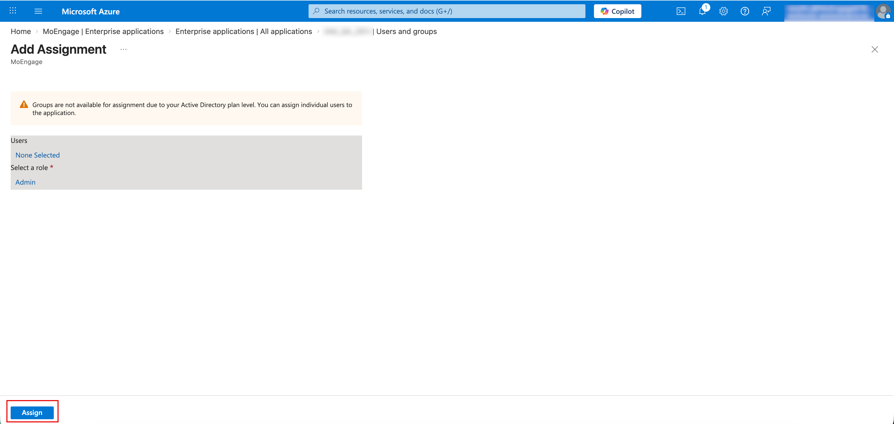This screenshot has width=894, height=424.
Task: Click the Microsoft Azure logo text
Action: [91, 11]
